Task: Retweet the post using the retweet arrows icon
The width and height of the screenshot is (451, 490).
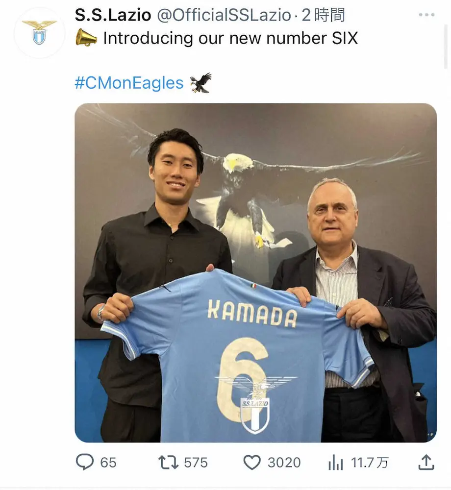Action: pyautogui.click(x=168, y=463)
